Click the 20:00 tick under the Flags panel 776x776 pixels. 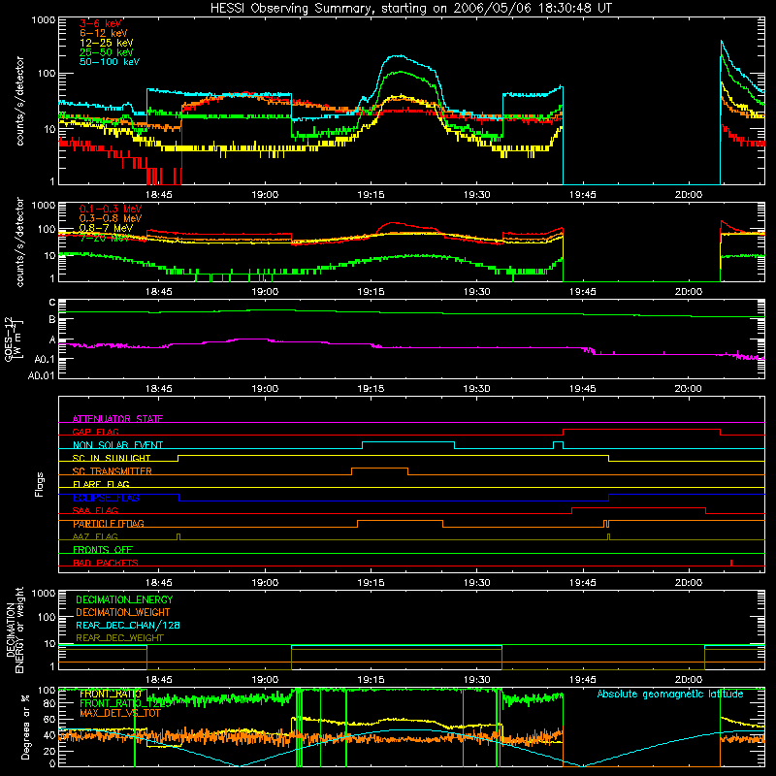[689, 583]
